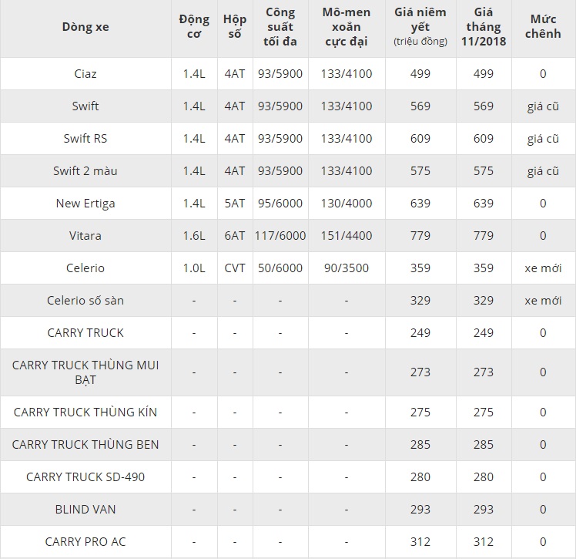Click the "Công suất tối đa" header
The height and width of the screenshot is (559, 576).
[280, 27]
